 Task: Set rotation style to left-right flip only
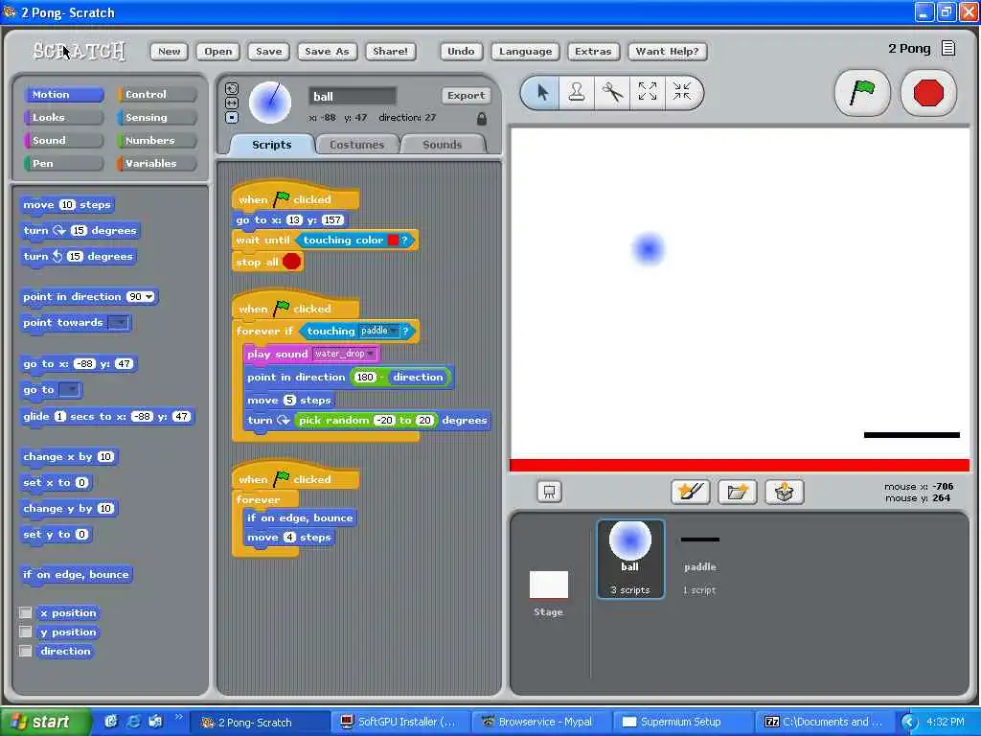pyautogui.click(x=232, y=103)
